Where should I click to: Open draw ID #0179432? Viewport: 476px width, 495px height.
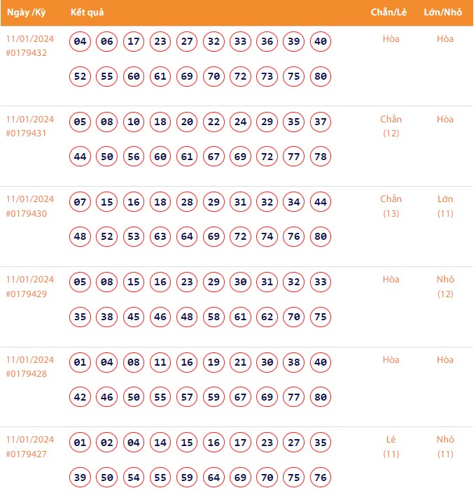click(27, 53)
